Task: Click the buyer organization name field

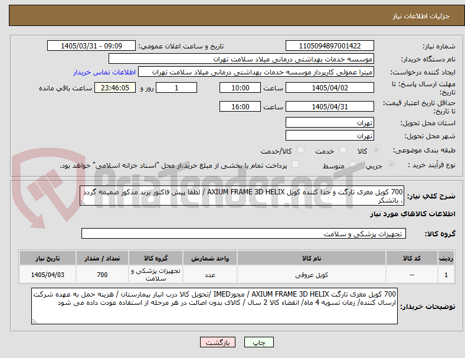Action: 241,58
